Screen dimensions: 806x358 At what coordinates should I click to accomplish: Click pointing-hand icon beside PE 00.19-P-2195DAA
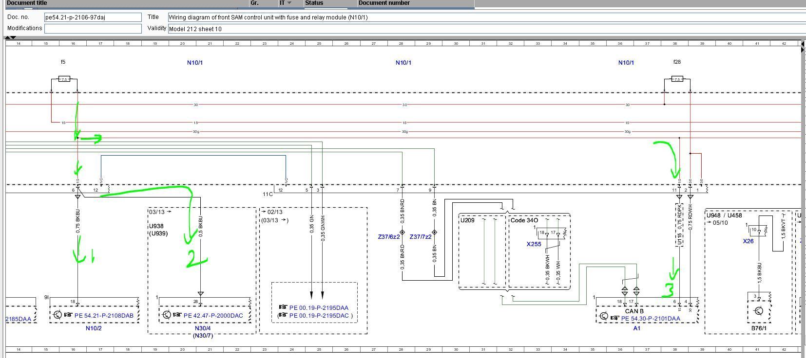283,307
